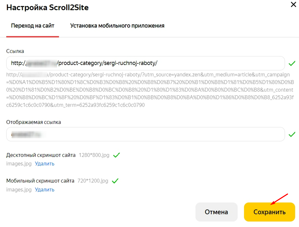Delete the desktop screenshot via Удалить
The height and width of the screenshot is (227, 299).
[x=45, y=164]
